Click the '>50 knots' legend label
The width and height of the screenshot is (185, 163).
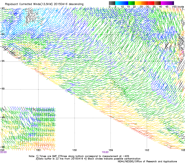click(178, 7)
